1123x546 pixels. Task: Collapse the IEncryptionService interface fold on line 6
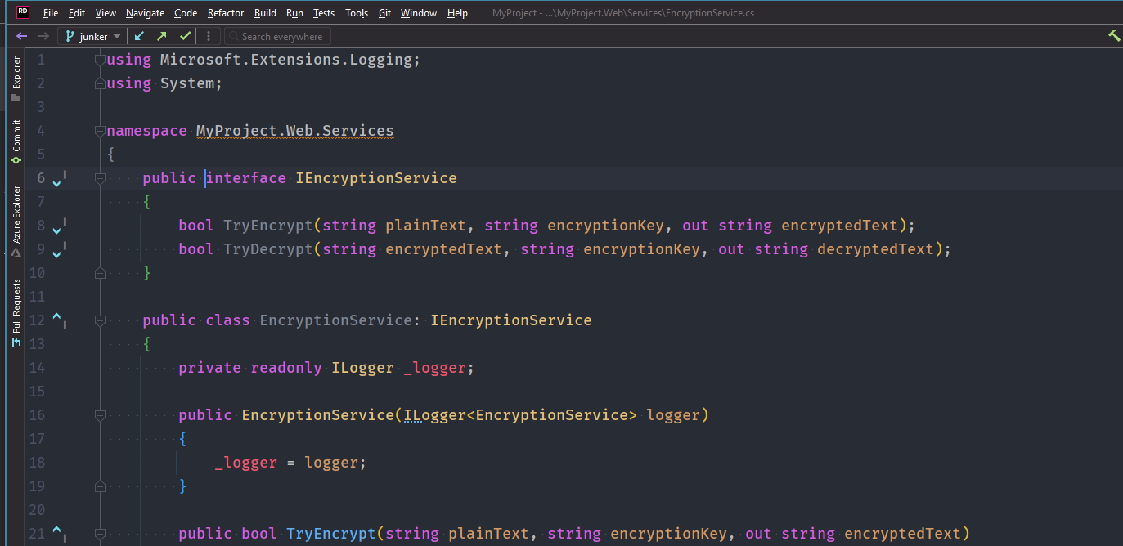tap(100, 178)
